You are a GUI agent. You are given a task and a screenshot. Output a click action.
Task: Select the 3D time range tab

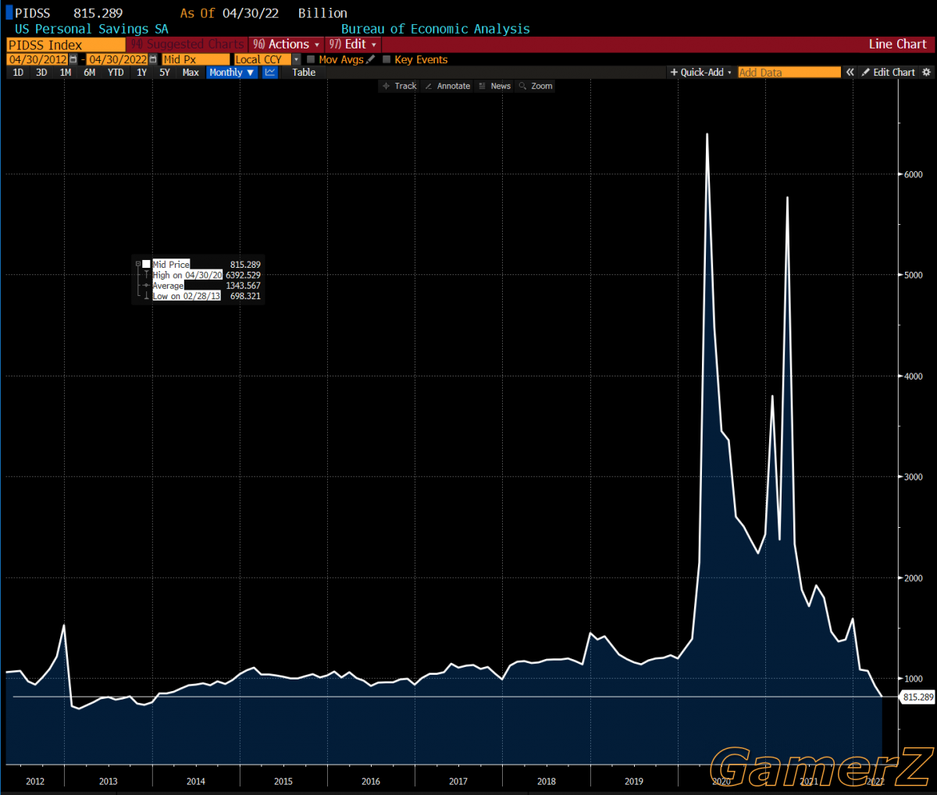[x=41, y=73]
